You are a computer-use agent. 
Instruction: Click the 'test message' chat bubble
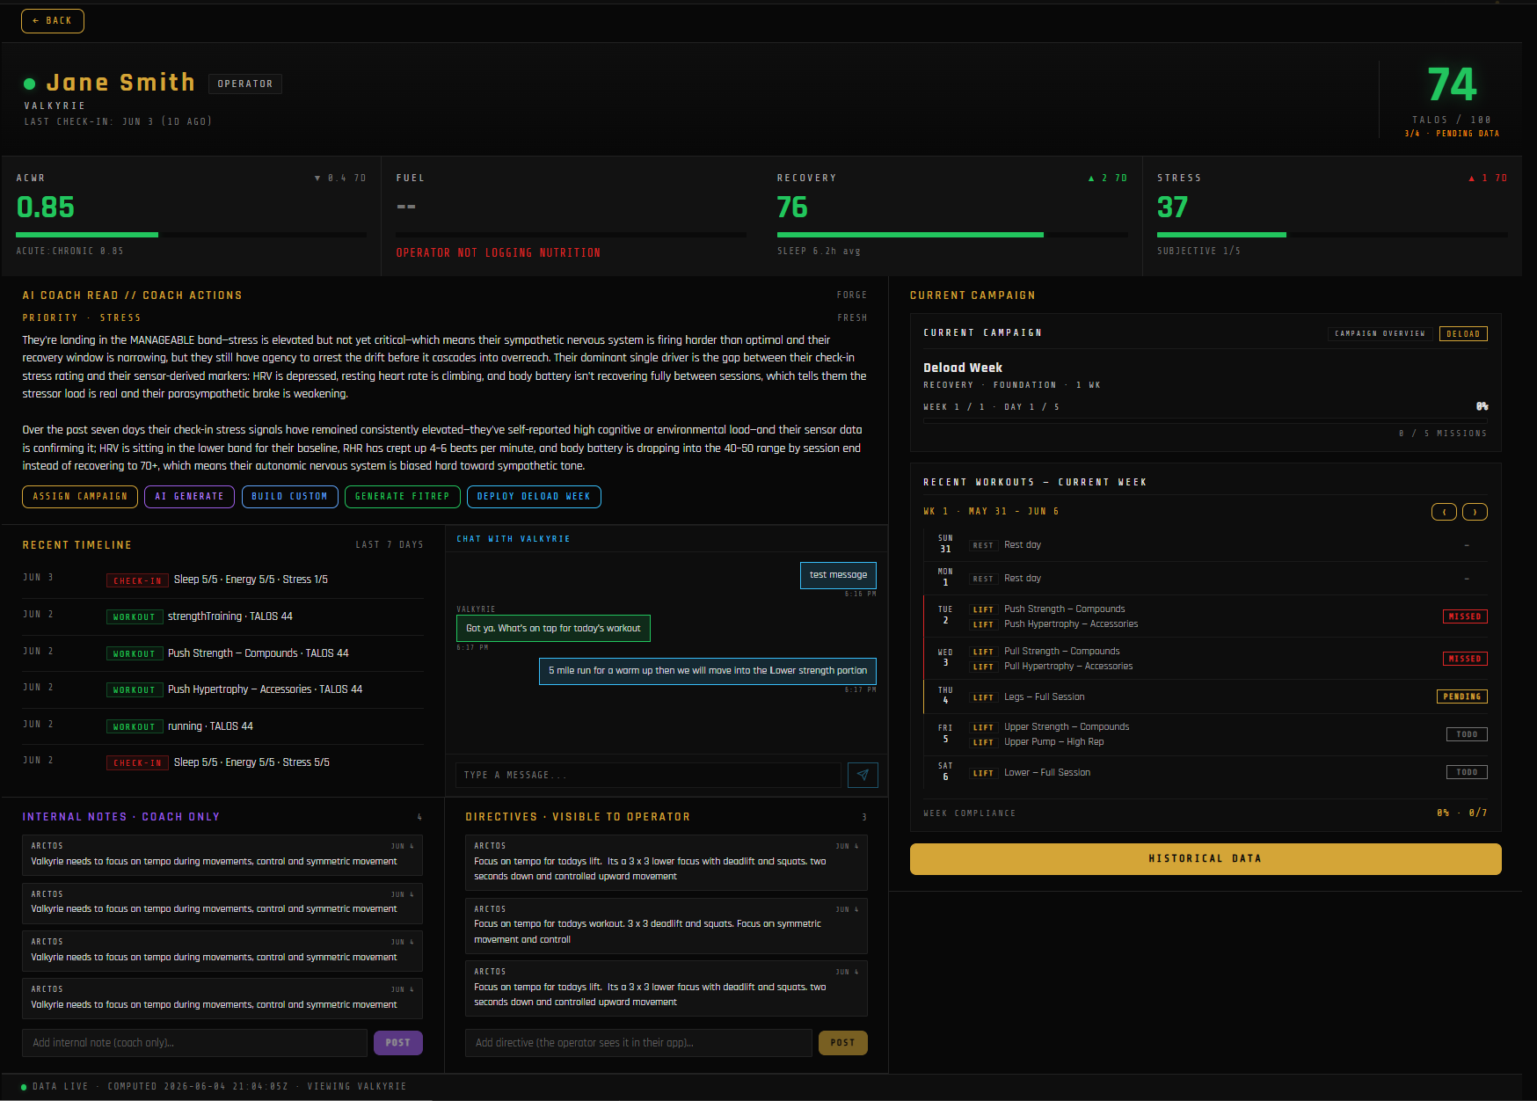tap(838, 575)
